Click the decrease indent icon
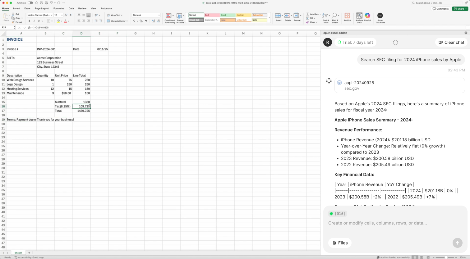Screen dimensions: 470x259 click(x=96, y=21)
